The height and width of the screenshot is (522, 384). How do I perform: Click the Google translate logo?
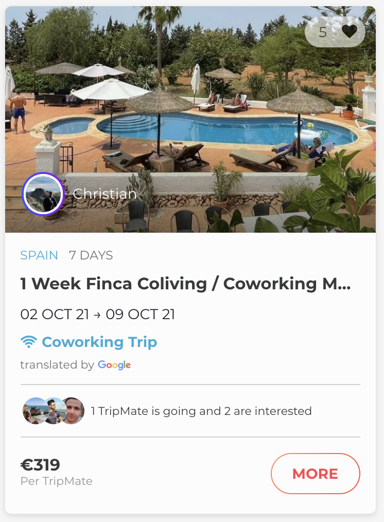click(x=114, y=365)
